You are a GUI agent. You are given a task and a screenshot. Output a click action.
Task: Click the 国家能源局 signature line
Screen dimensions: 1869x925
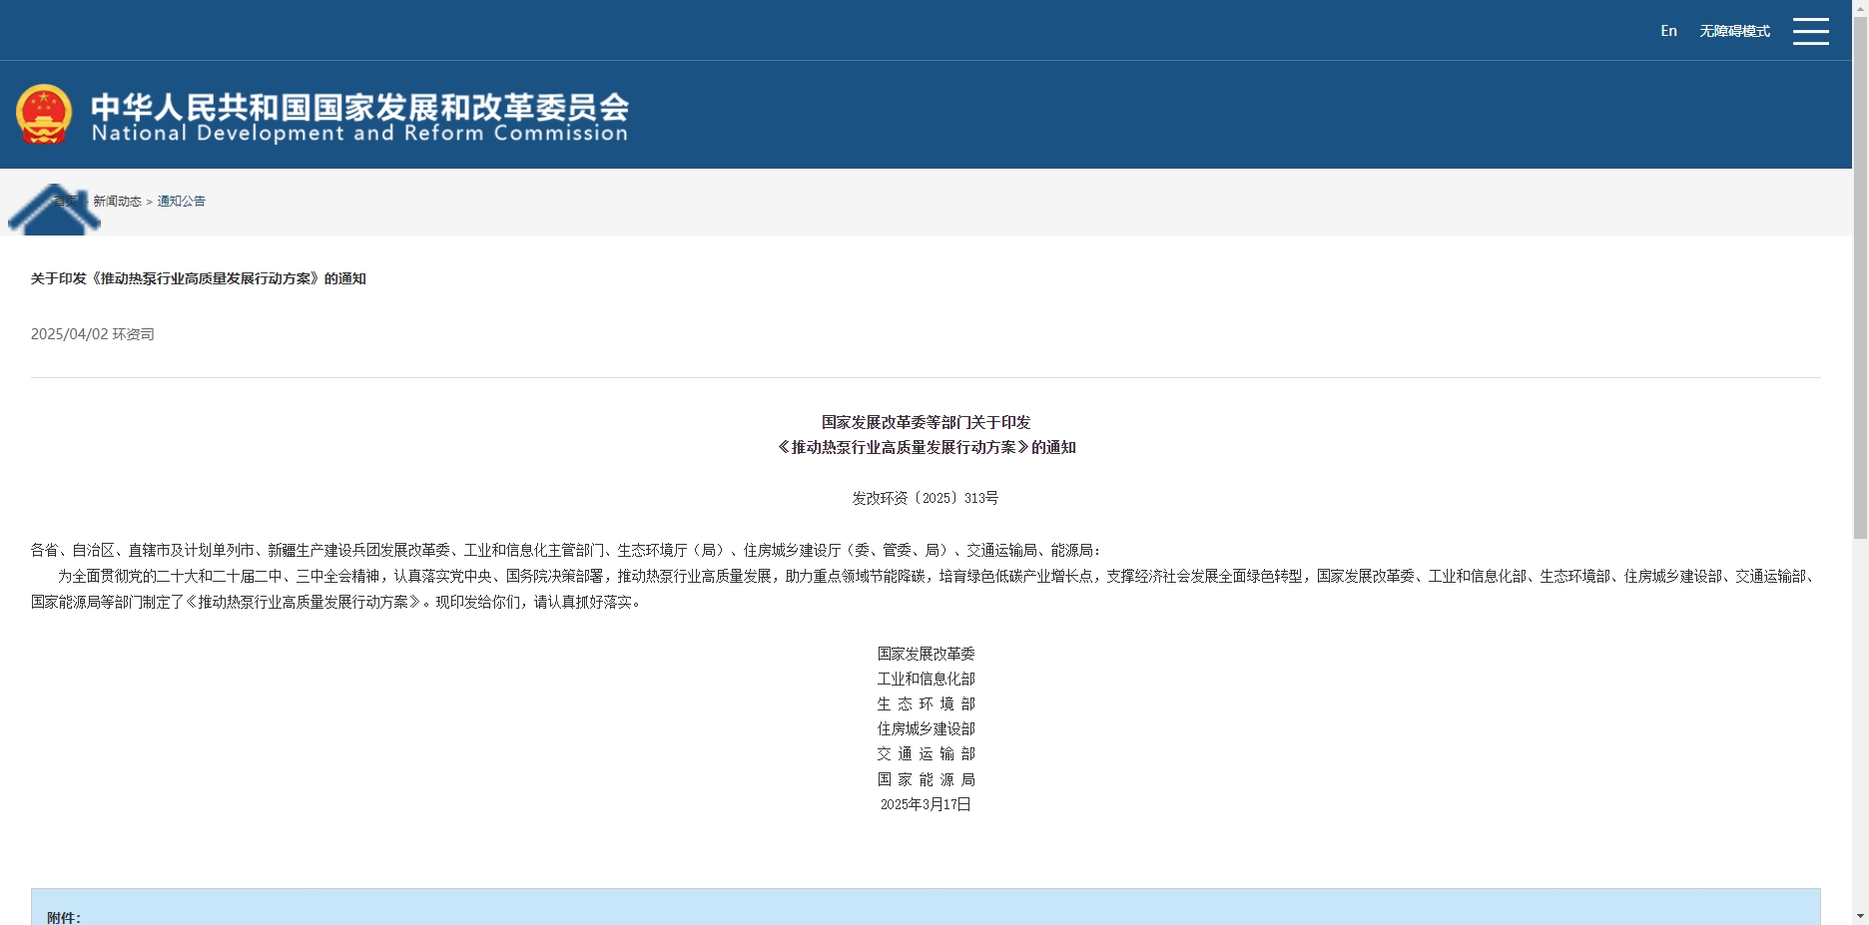(x=926, y=779)
